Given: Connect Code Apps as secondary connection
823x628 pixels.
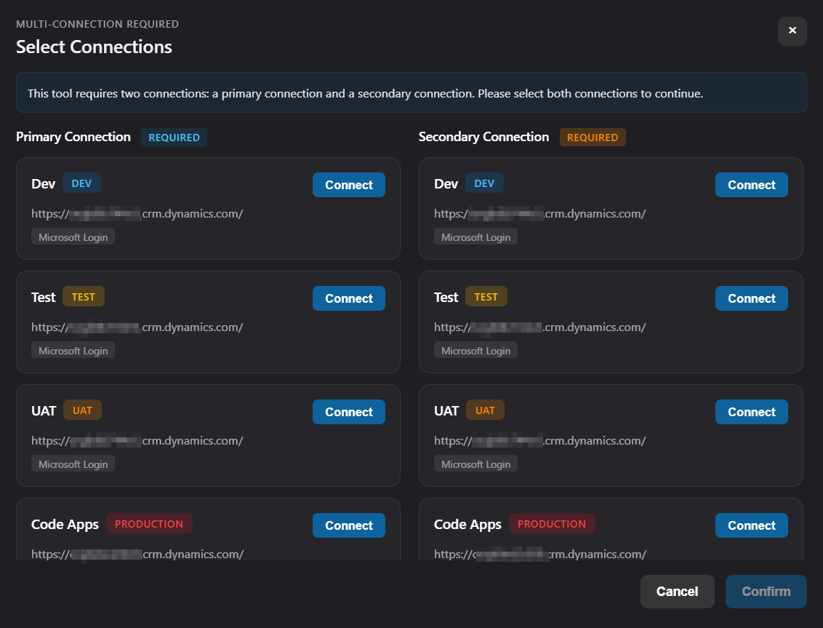Looking at the screenshot, I should [751, 525].
